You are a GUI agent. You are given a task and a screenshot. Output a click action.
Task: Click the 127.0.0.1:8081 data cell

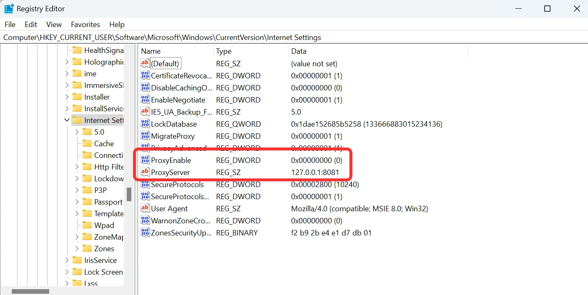tap(315, 172)
